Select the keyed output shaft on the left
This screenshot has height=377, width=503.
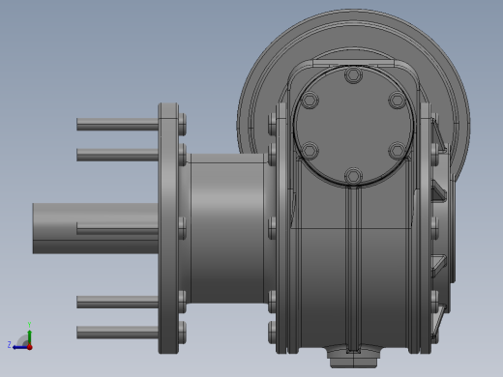(96, 228)
